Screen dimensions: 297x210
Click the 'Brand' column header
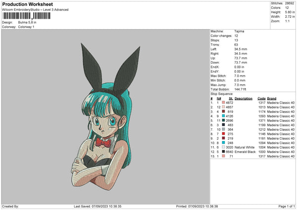(x=272, y=99)
